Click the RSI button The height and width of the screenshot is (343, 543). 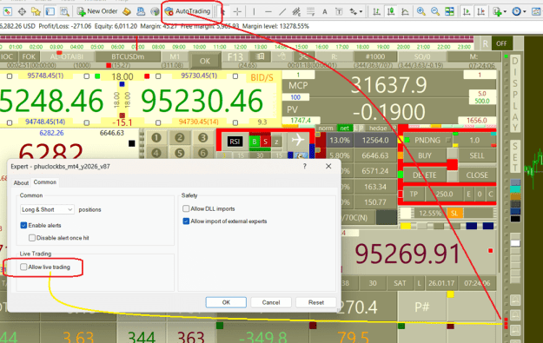pos(235,142)
